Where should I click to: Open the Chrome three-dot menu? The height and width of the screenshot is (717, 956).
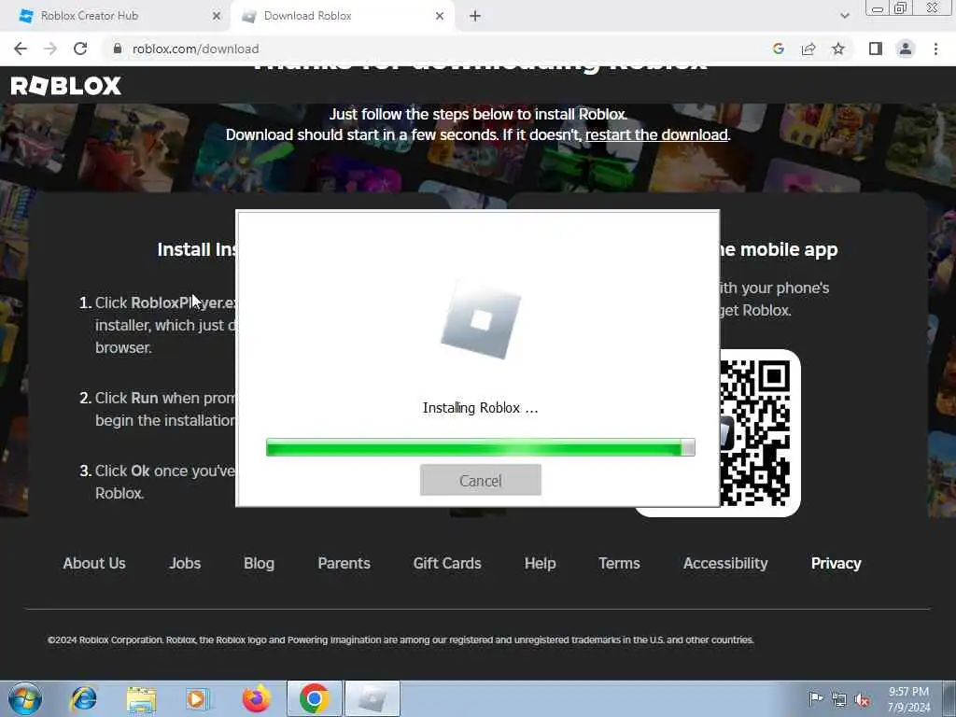pyautogui.click(x=935, y=49)
